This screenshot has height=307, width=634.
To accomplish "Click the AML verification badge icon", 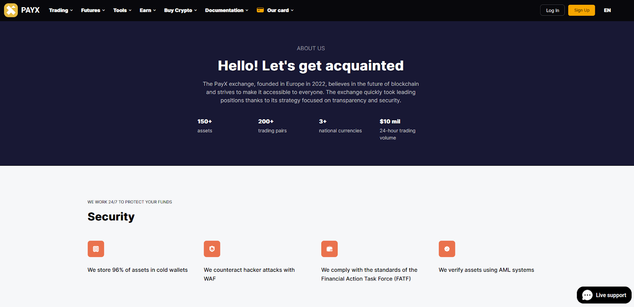I will 447,249.
